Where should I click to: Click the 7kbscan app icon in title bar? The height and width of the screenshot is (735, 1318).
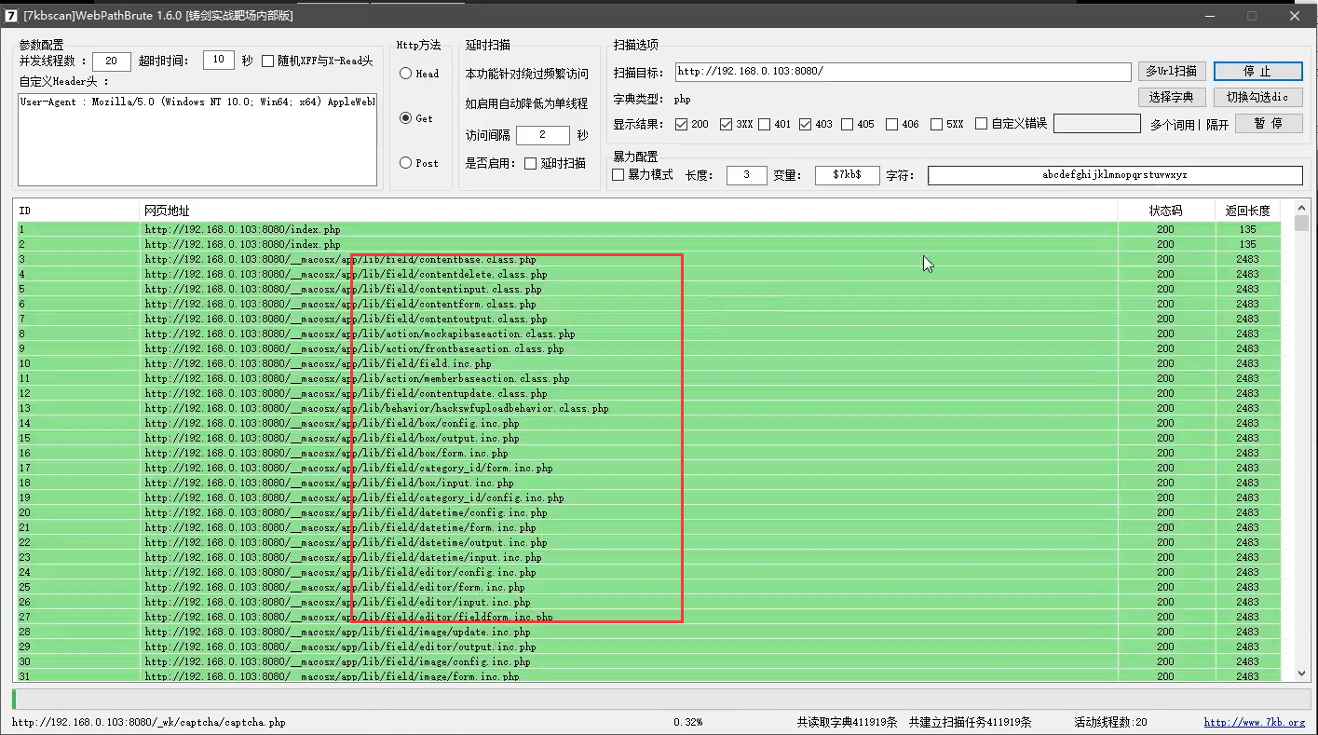pos(11,16)
